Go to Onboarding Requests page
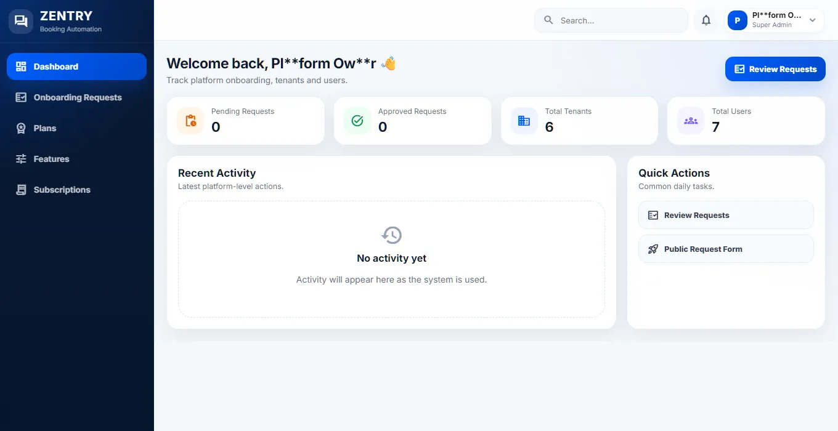838x431 pixels. coord(76,97)
